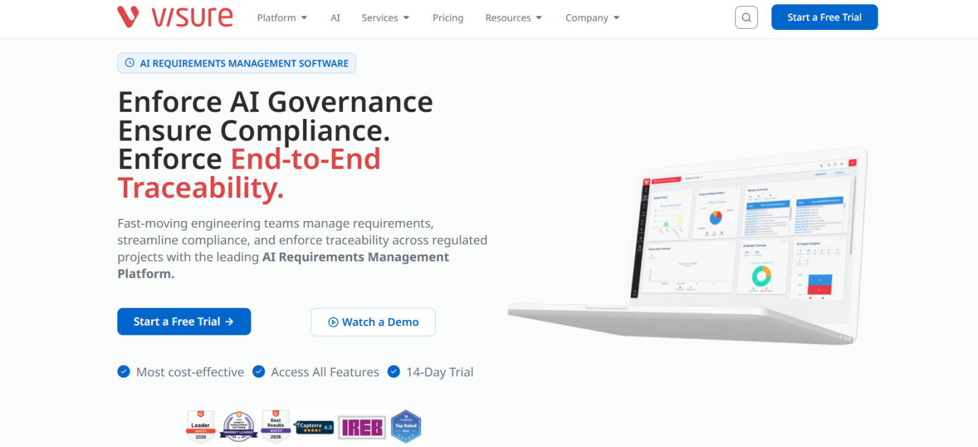Play the Watch a Demo video
This screenshot has height=447, width=978.
tap(373, 322)
